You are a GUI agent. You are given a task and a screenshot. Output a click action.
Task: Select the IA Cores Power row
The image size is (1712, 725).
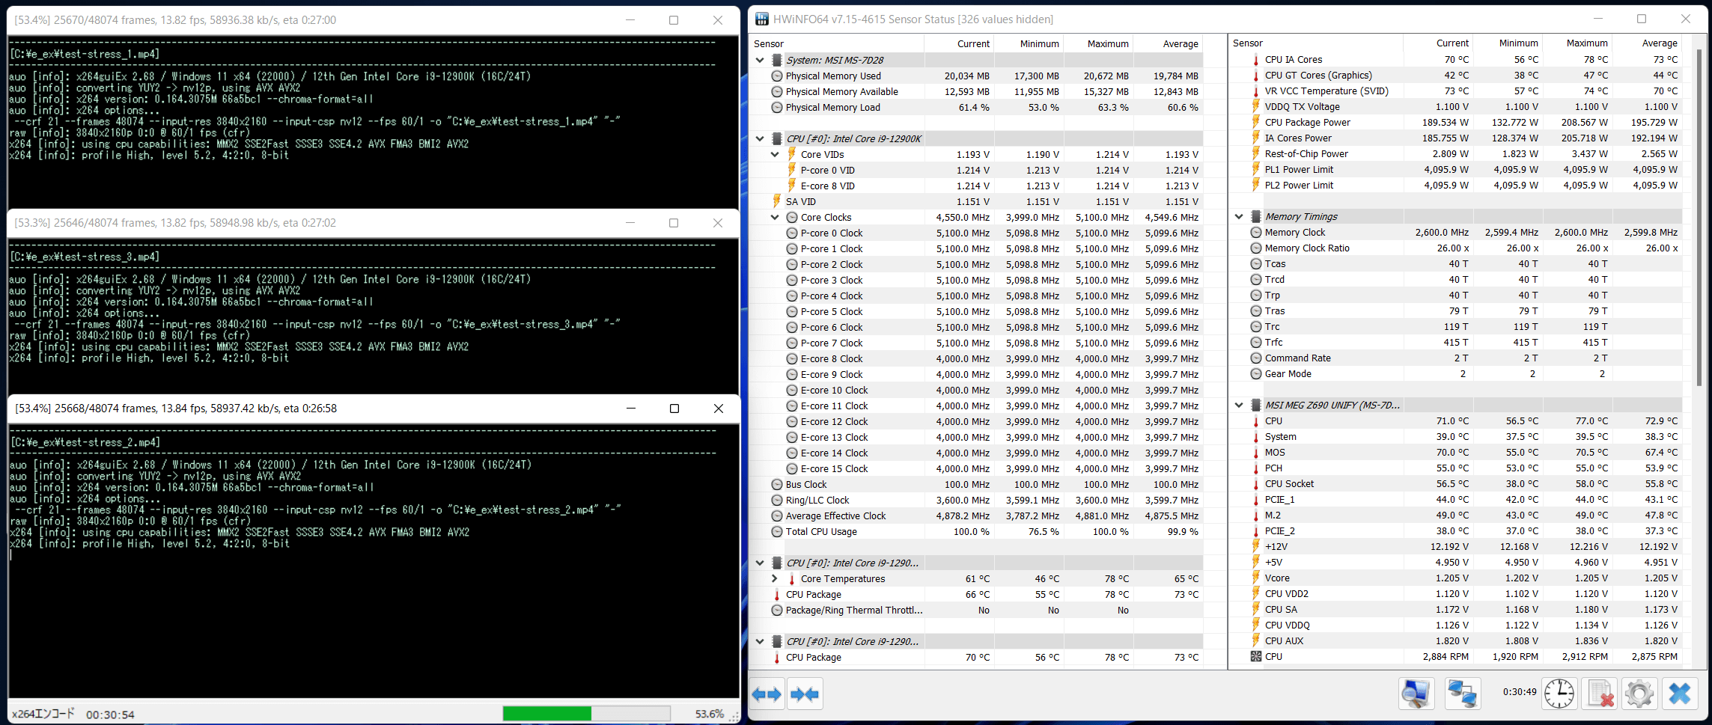(1456, 138)
